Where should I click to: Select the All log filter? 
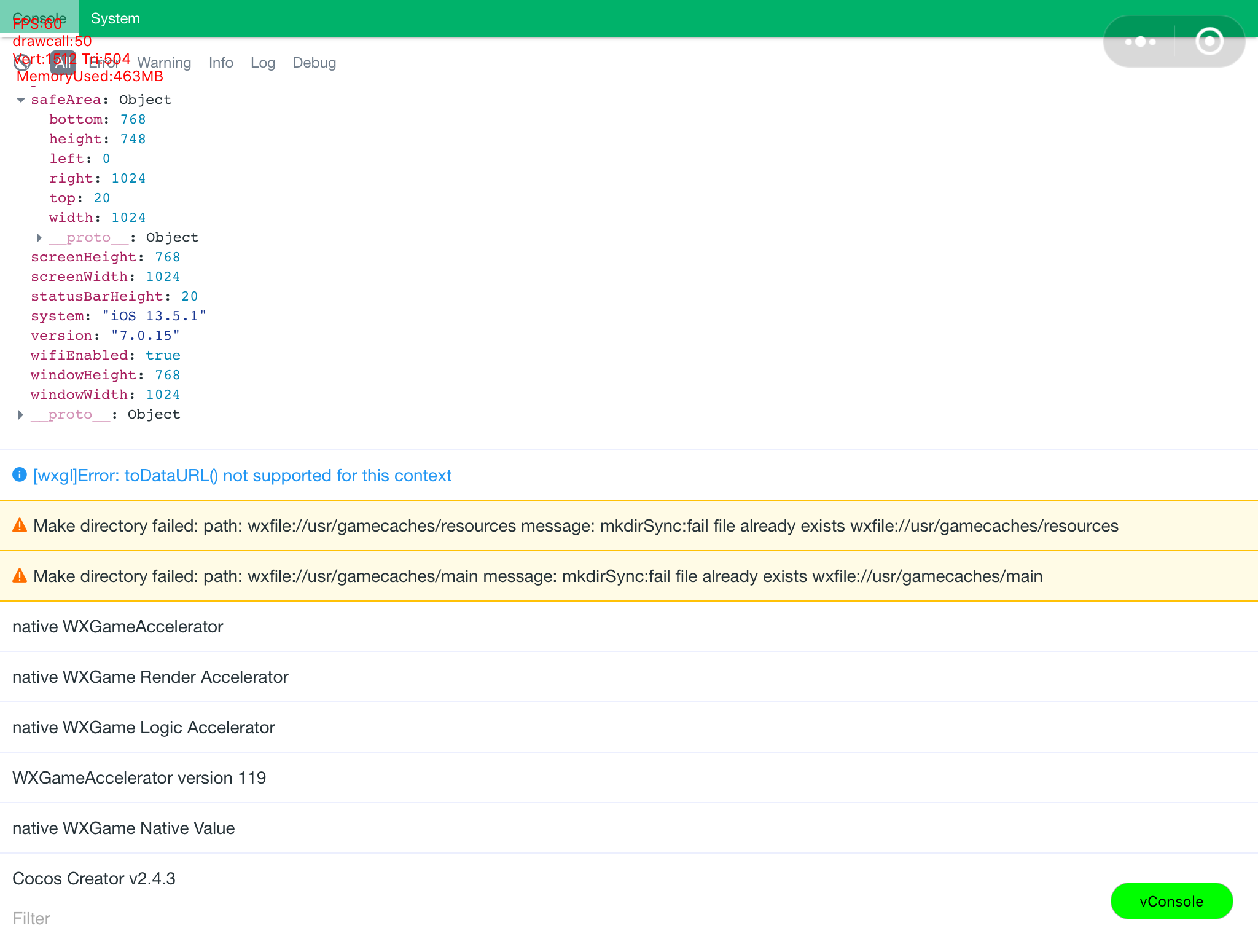(x=63, y=63)
